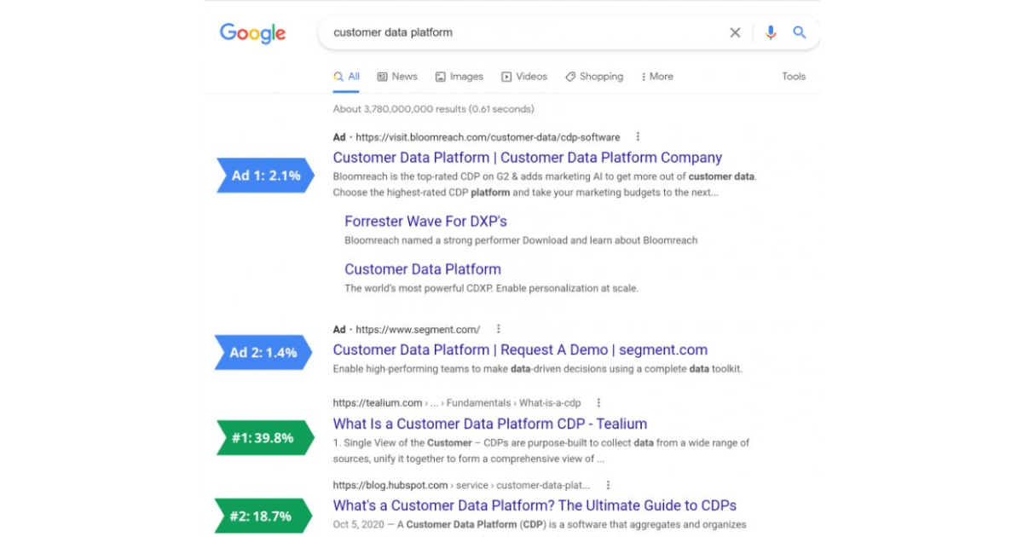Open the search Tools button
Screen dimensions: 1023x537
pos(794,77)
